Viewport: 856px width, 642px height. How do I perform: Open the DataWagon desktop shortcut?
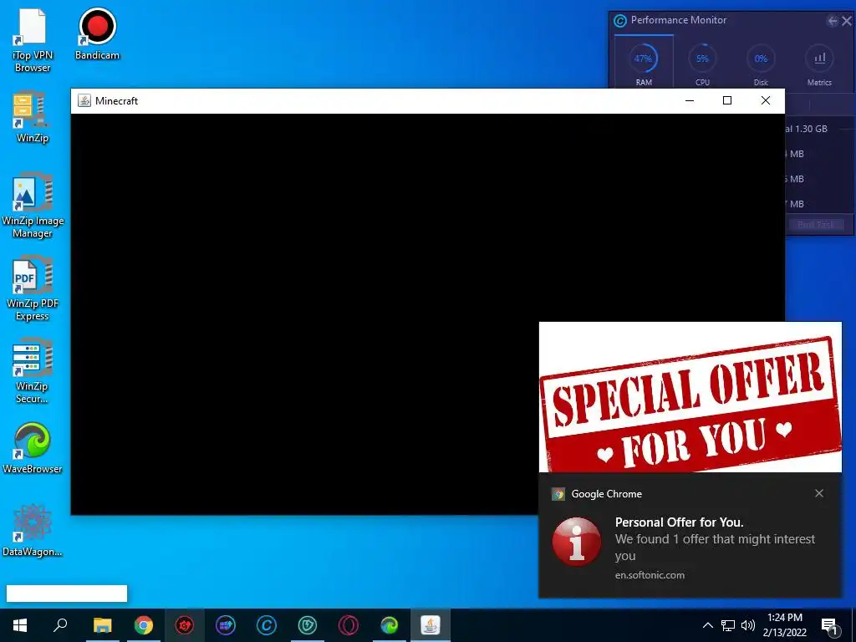click(x=33, y=531)
